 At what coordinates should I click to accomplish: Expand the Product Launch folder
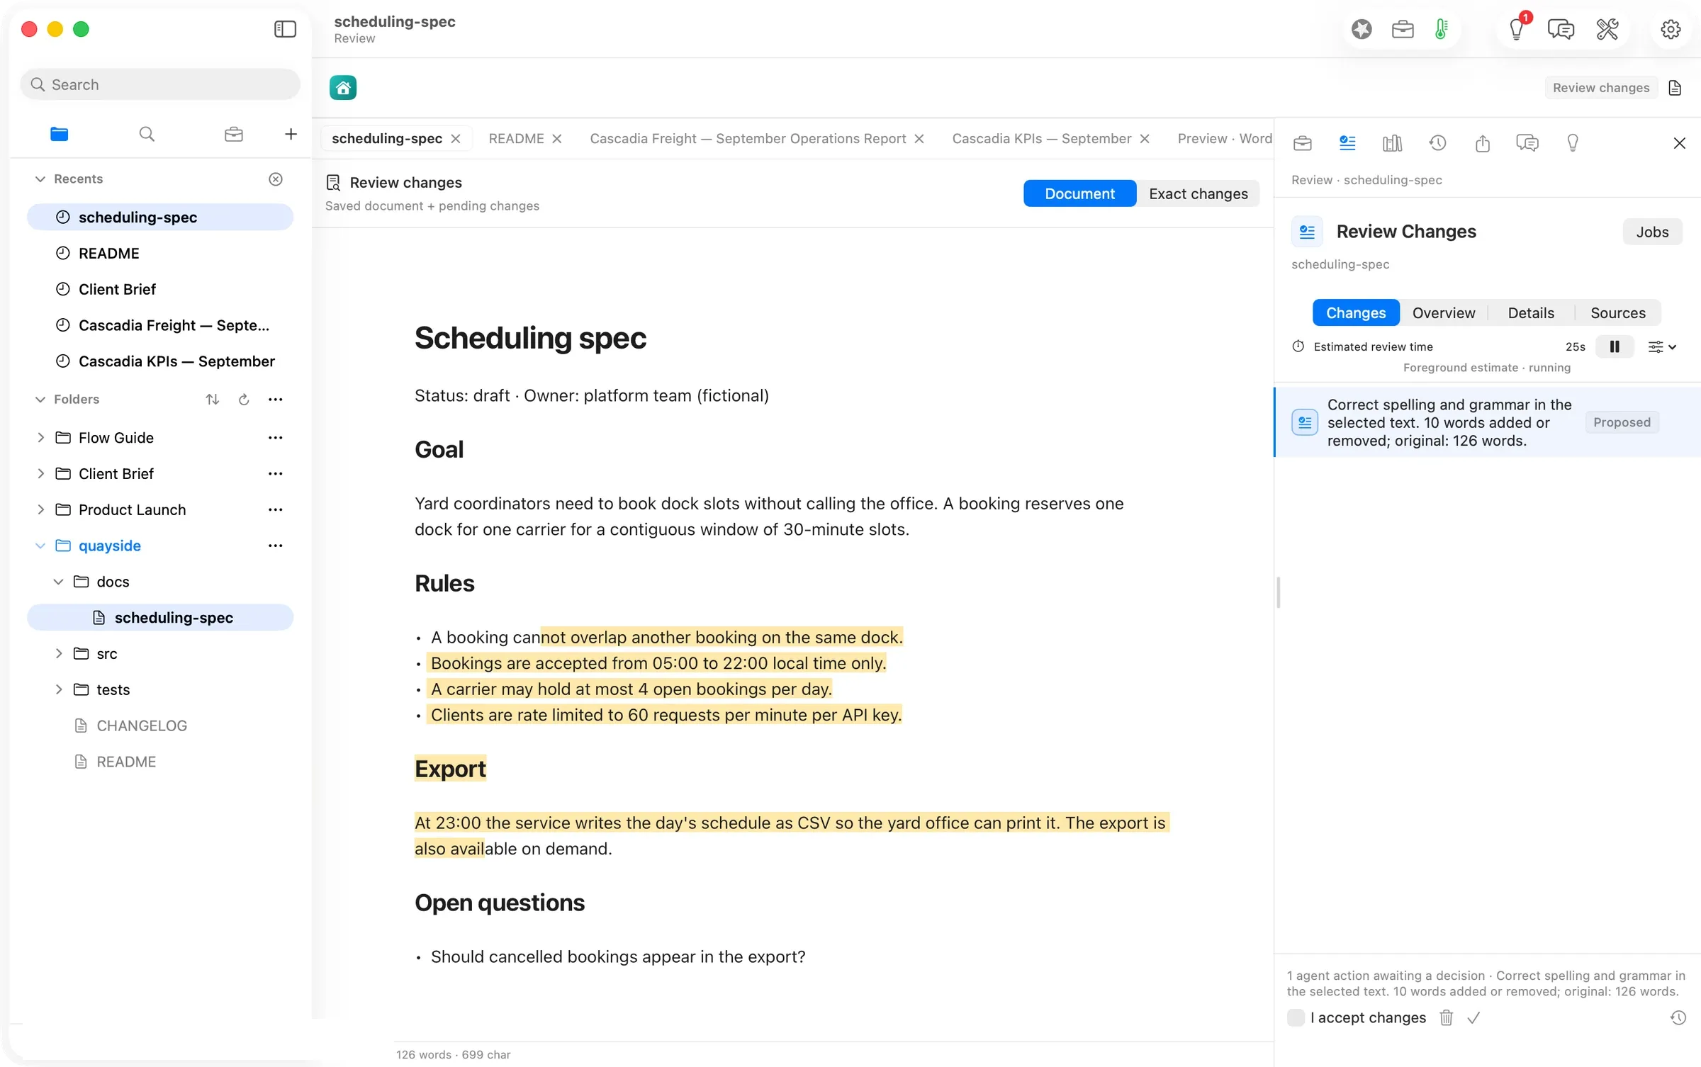[40, 509]
